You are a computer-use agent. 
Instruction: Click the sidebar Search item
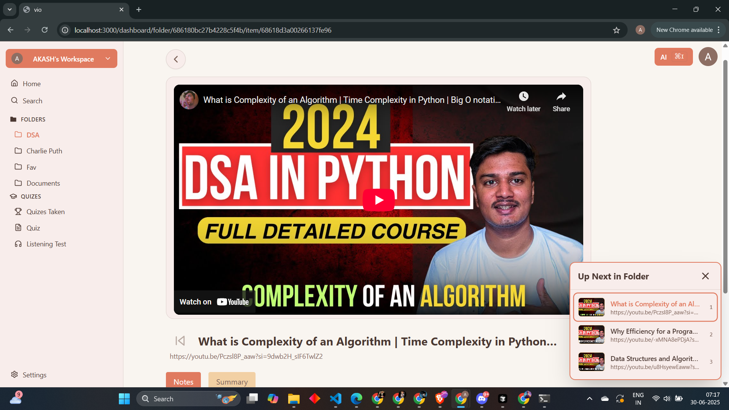32,101
